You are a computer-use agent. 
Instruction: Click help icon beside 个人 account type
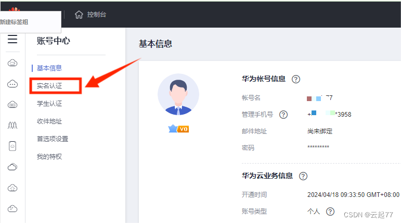[x=330, y=212]
